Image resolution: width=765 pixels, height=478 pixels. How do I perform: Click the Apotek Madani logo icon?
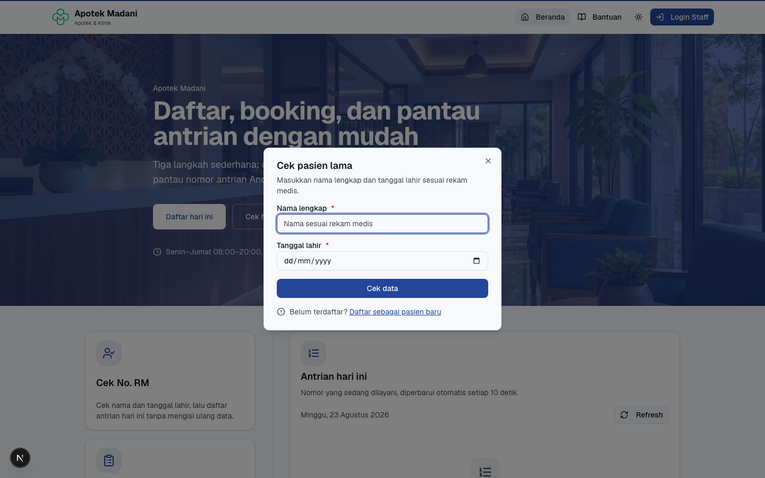[61, 17]
